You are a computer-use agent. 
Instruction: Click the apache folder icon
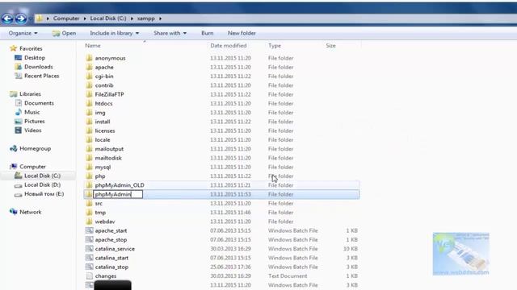(89, 67)
